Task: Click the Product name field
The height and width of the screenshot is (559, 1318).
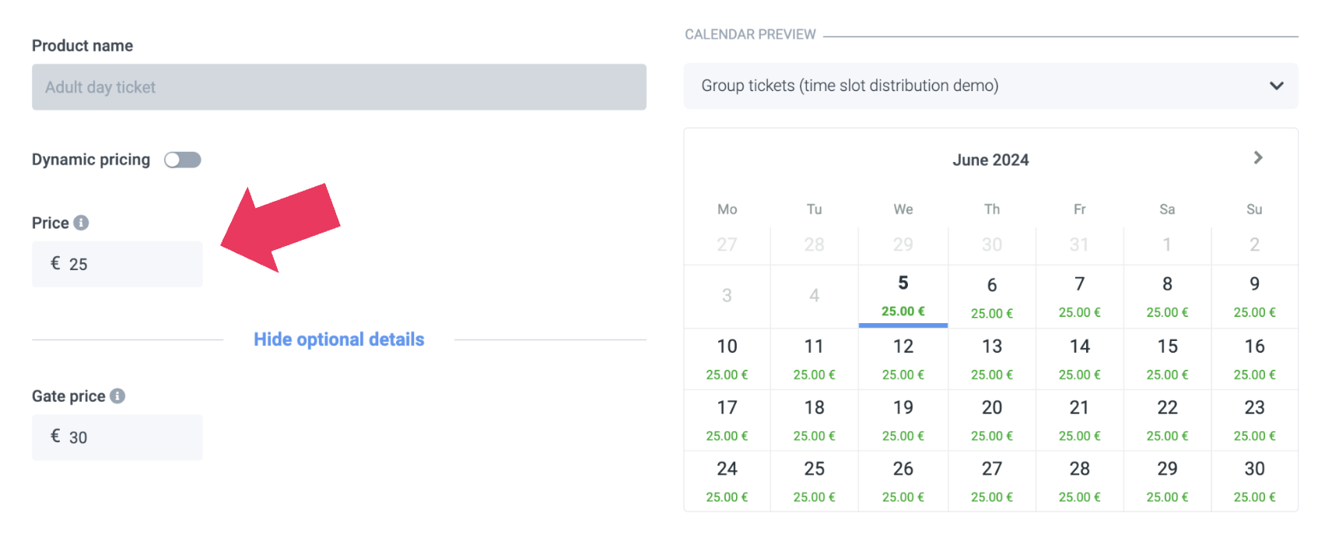Action: [x=338, y=87]
